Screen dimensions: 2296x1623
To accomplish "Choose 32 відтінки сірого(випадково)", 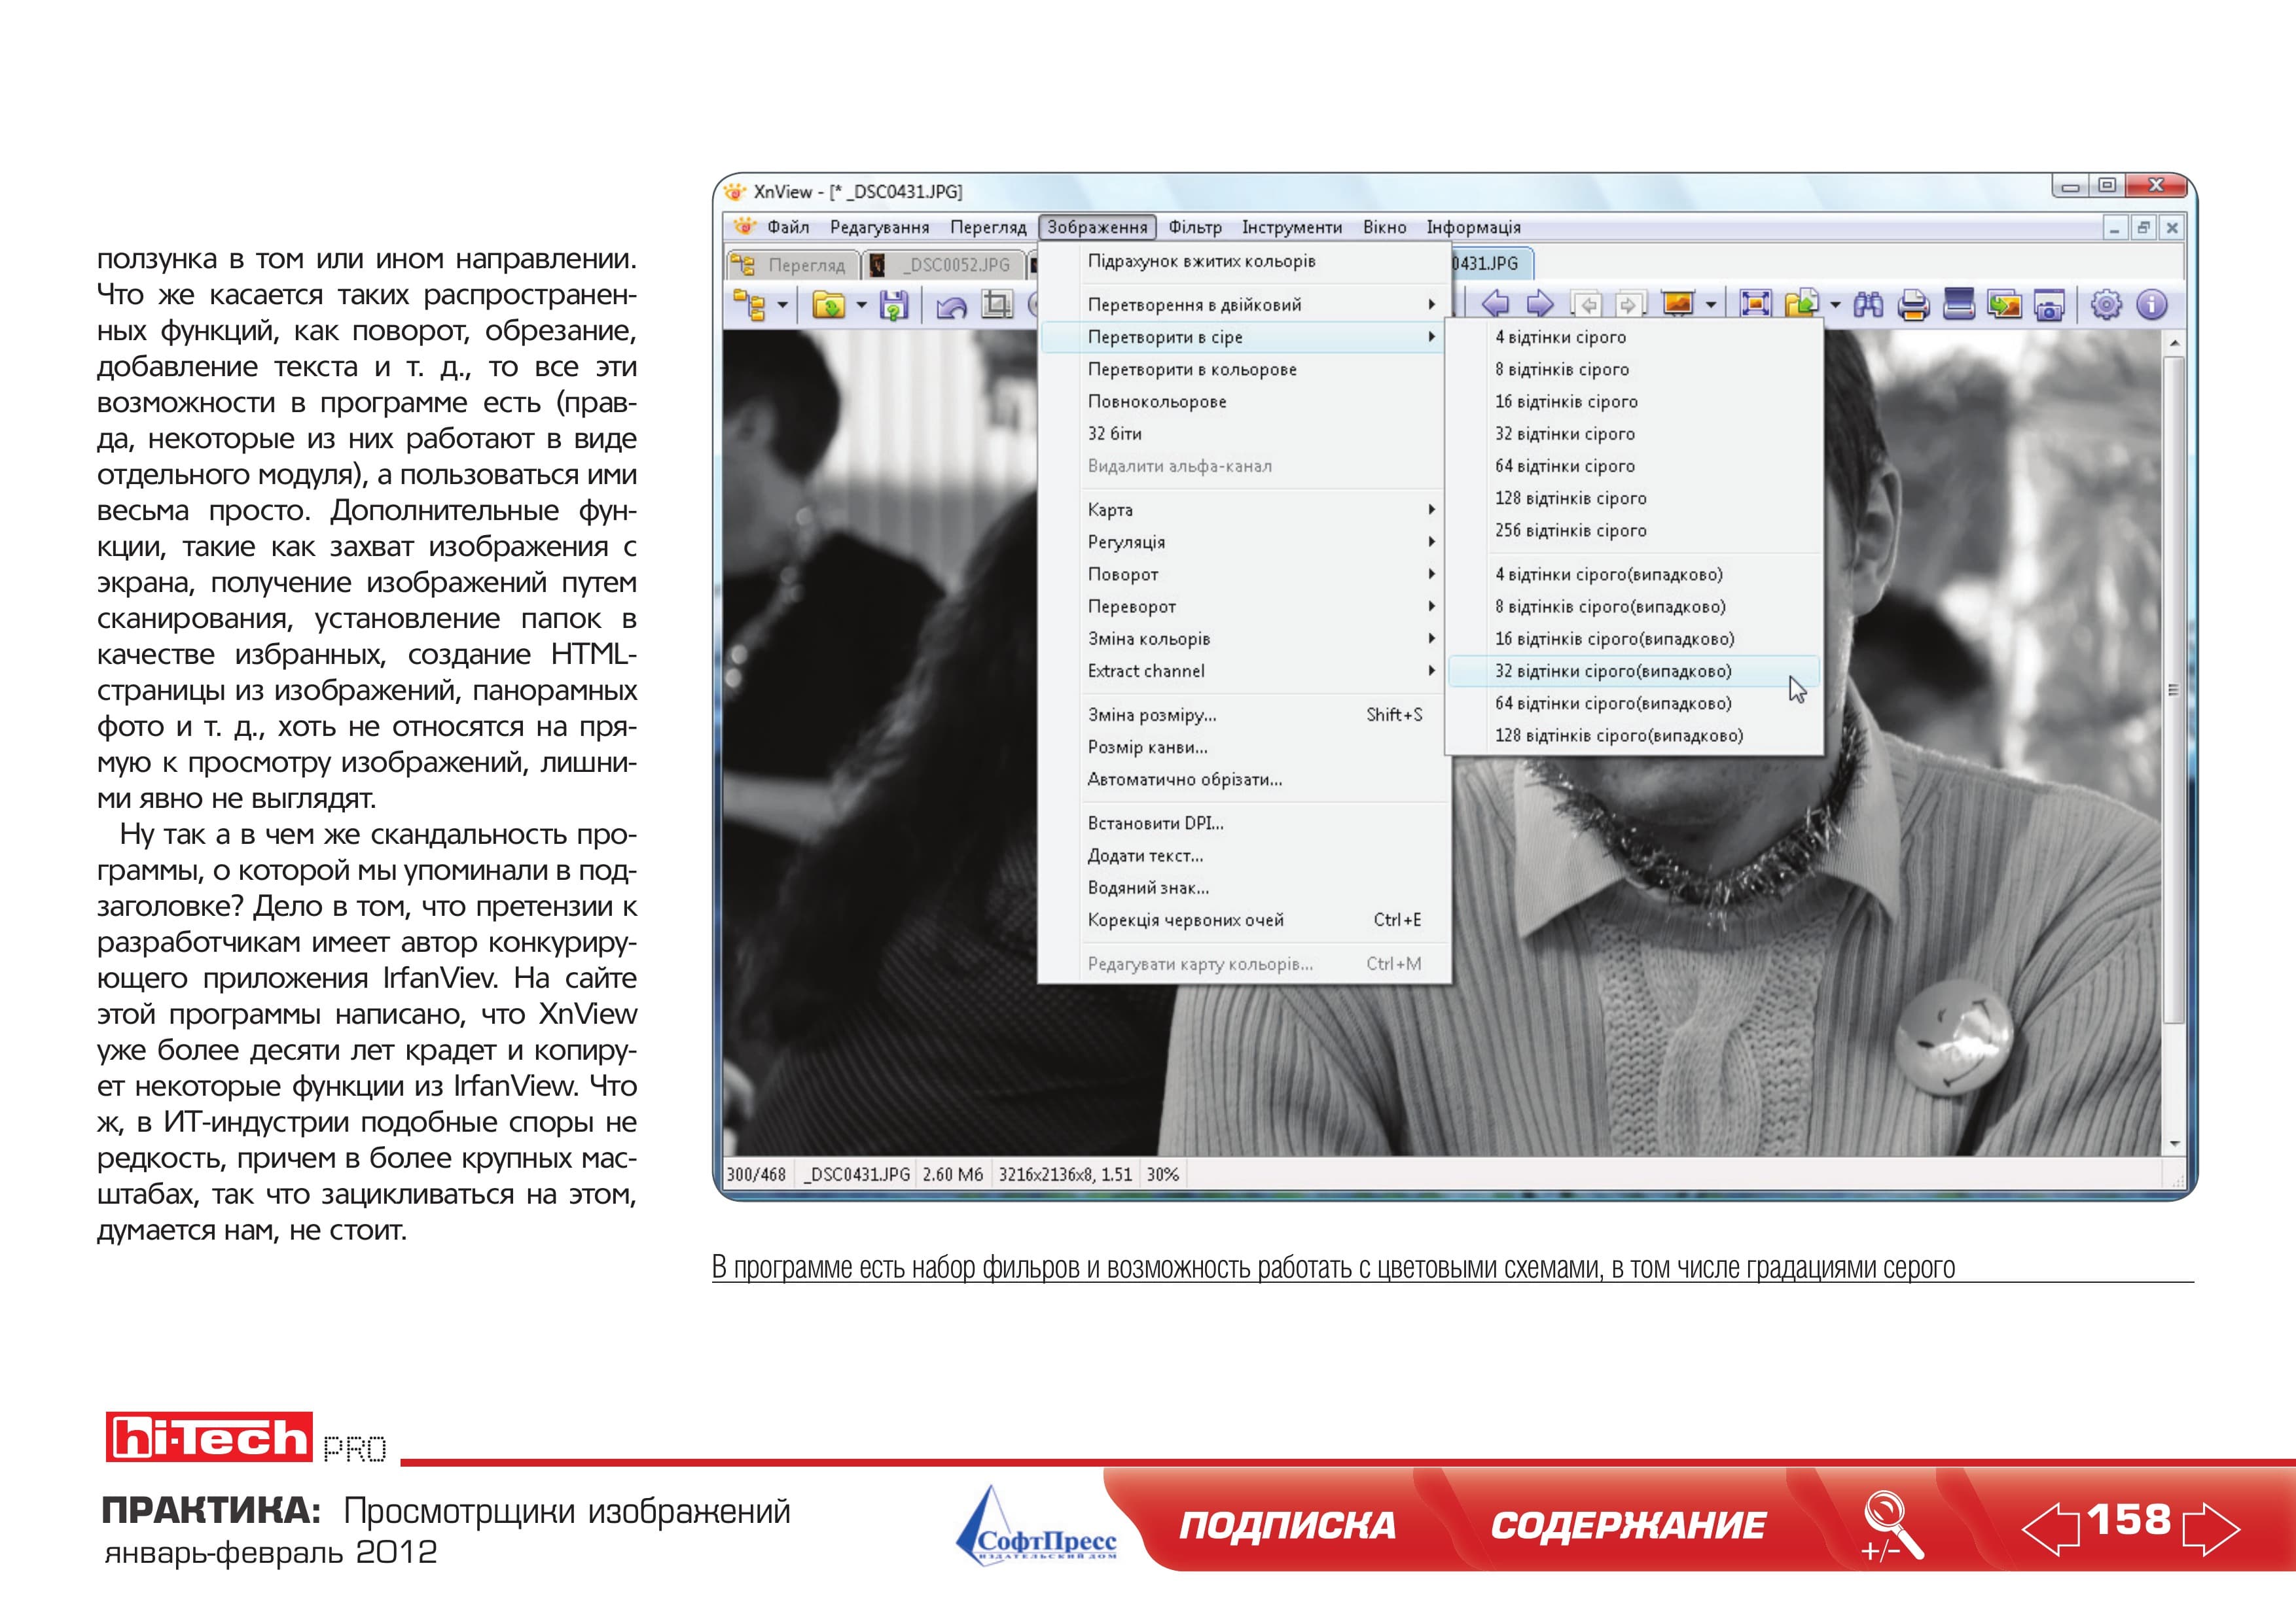I will click(x=1634, y=671).
